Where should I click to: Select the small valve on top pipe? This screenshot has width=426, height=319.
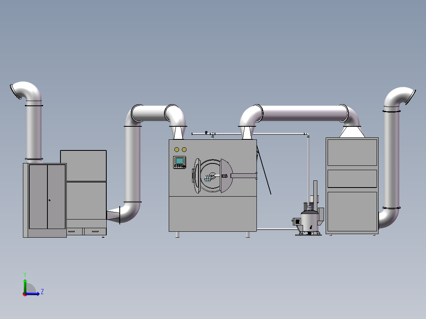206,133
